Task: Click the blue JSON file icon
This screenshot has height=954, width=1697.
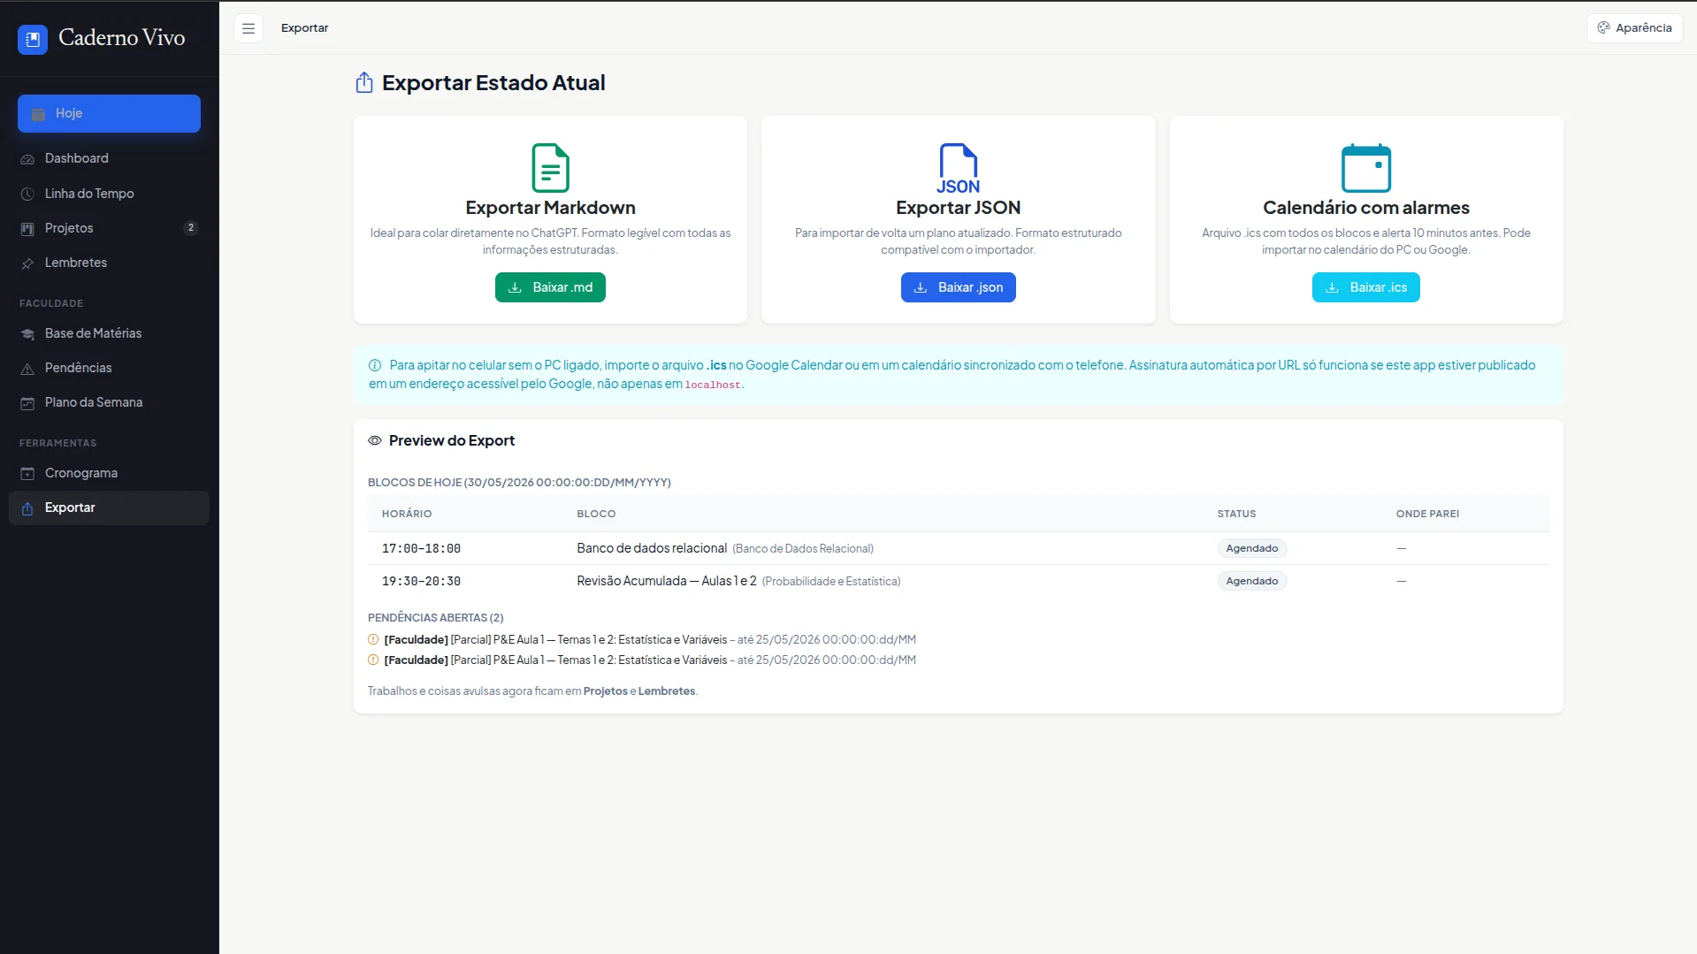Action: click(x=958, y=168)
